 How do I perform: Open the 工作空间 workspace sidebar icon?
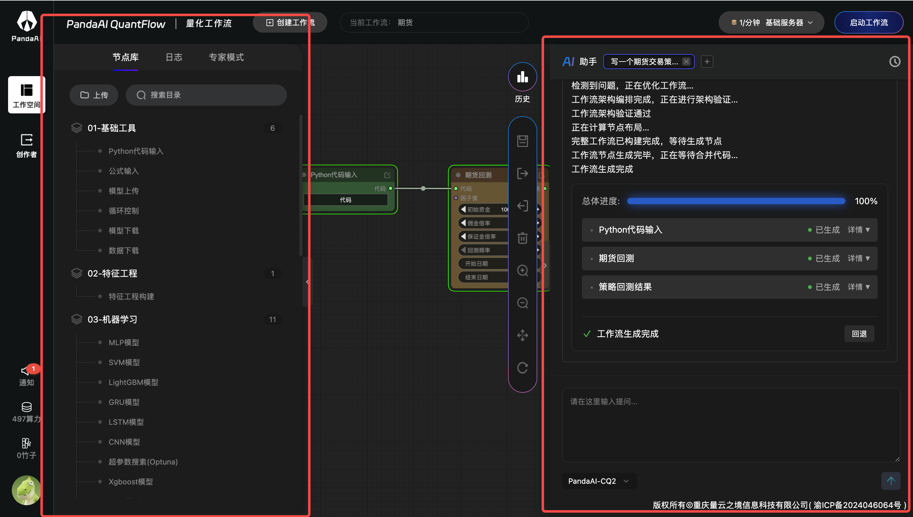click(27, 95)
